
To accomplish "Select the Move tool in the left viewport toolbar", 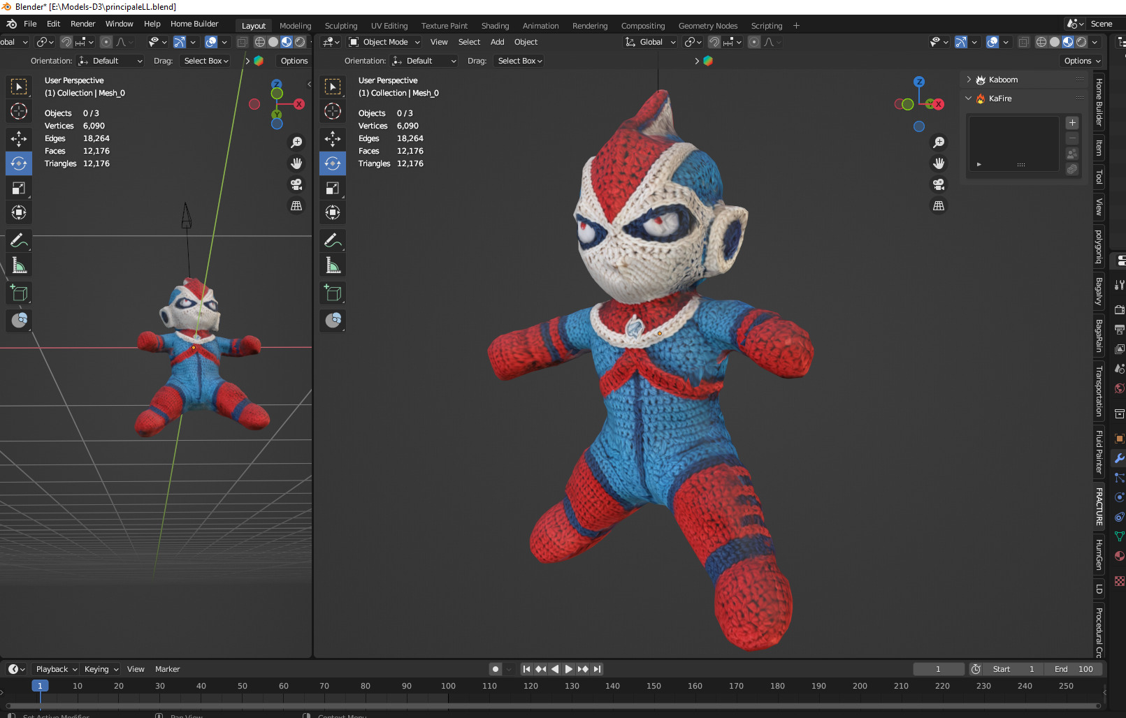I will [19, 139].
